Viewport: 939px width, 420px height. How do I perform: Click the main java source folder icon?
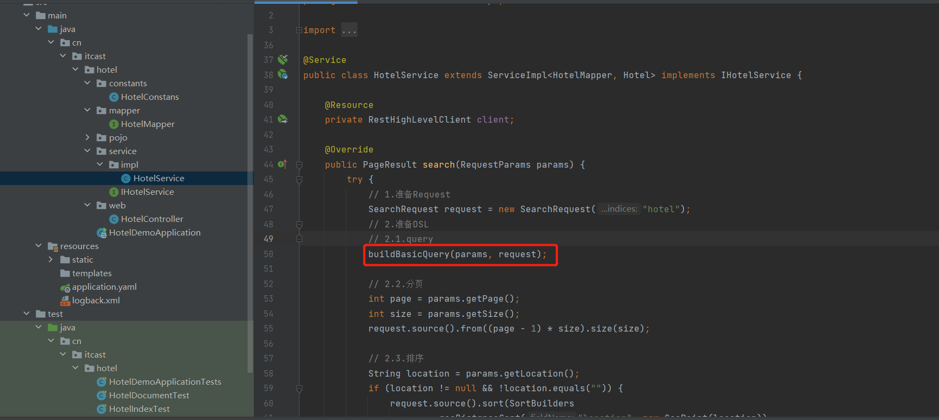click(53, 29)
